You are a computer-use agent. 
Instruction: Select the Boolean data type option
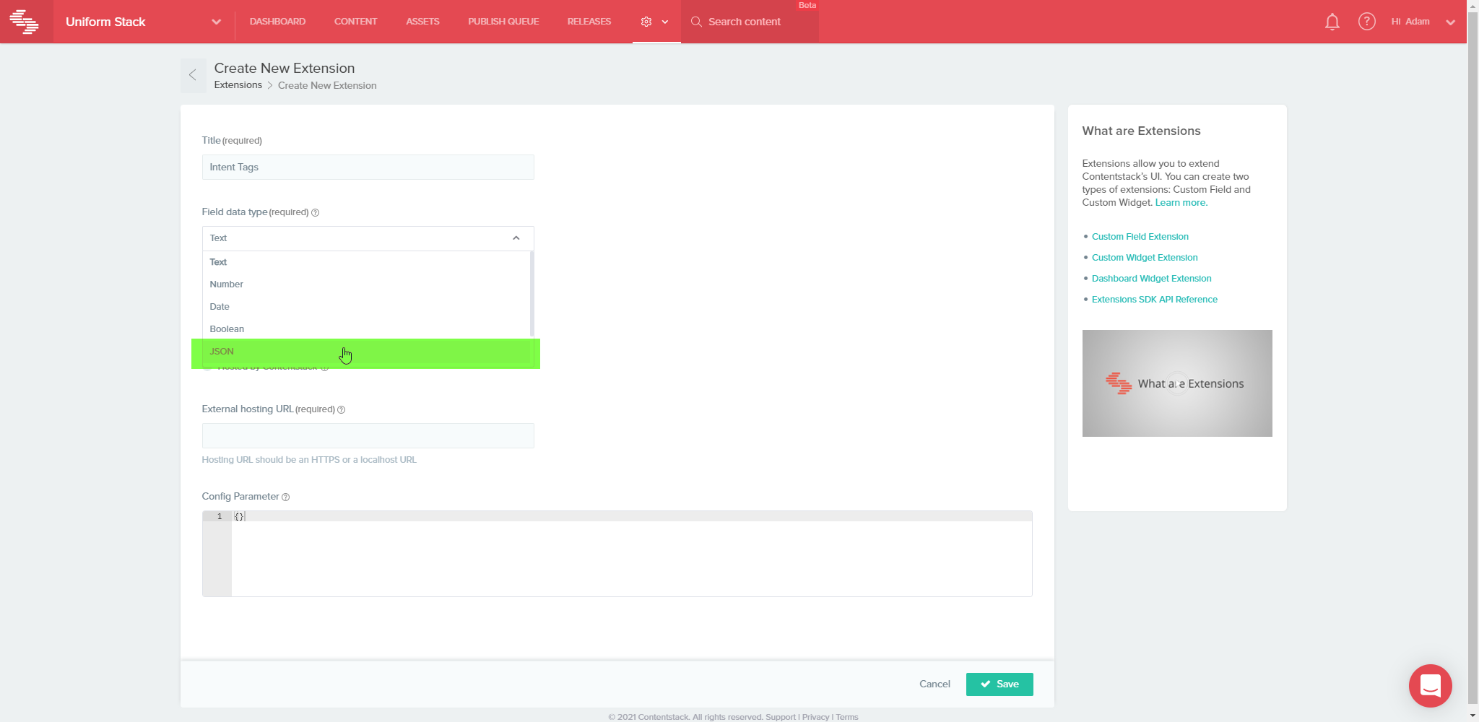pos(366,329)
